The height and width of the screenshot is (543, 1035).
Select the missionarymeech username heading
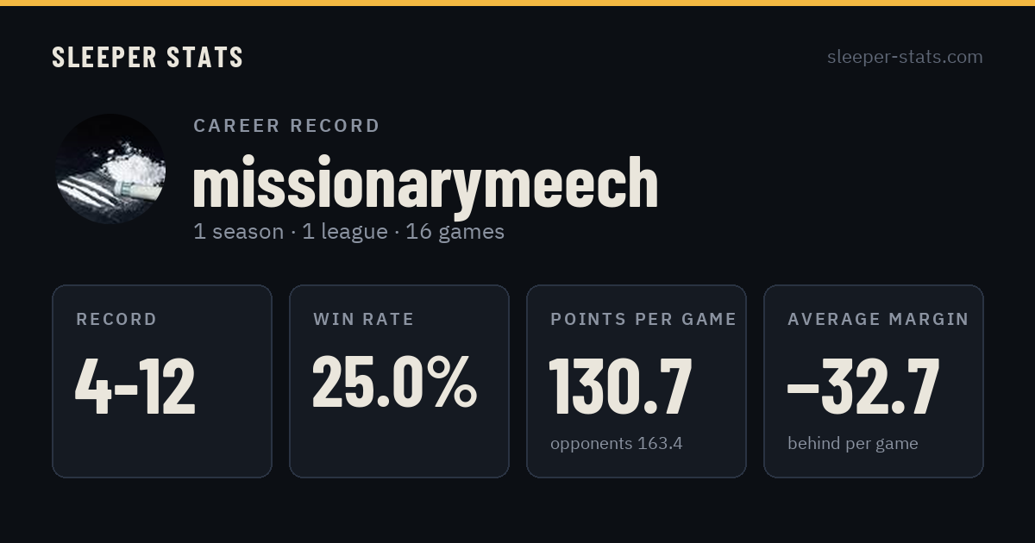click(425, 183)
